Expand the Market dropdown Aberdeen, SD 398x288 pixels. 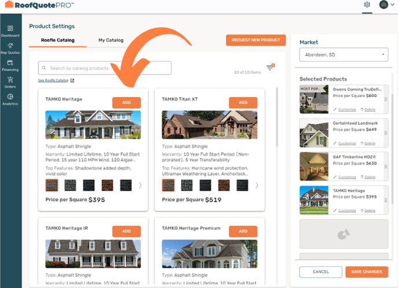(344, 55)
